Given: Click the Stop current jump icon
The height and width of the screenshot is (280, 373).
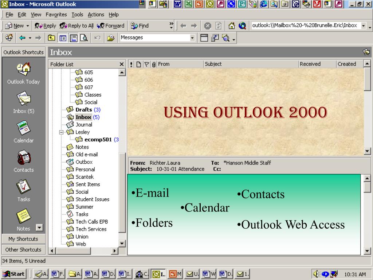Looking at the screenshot, I should 207,26.
